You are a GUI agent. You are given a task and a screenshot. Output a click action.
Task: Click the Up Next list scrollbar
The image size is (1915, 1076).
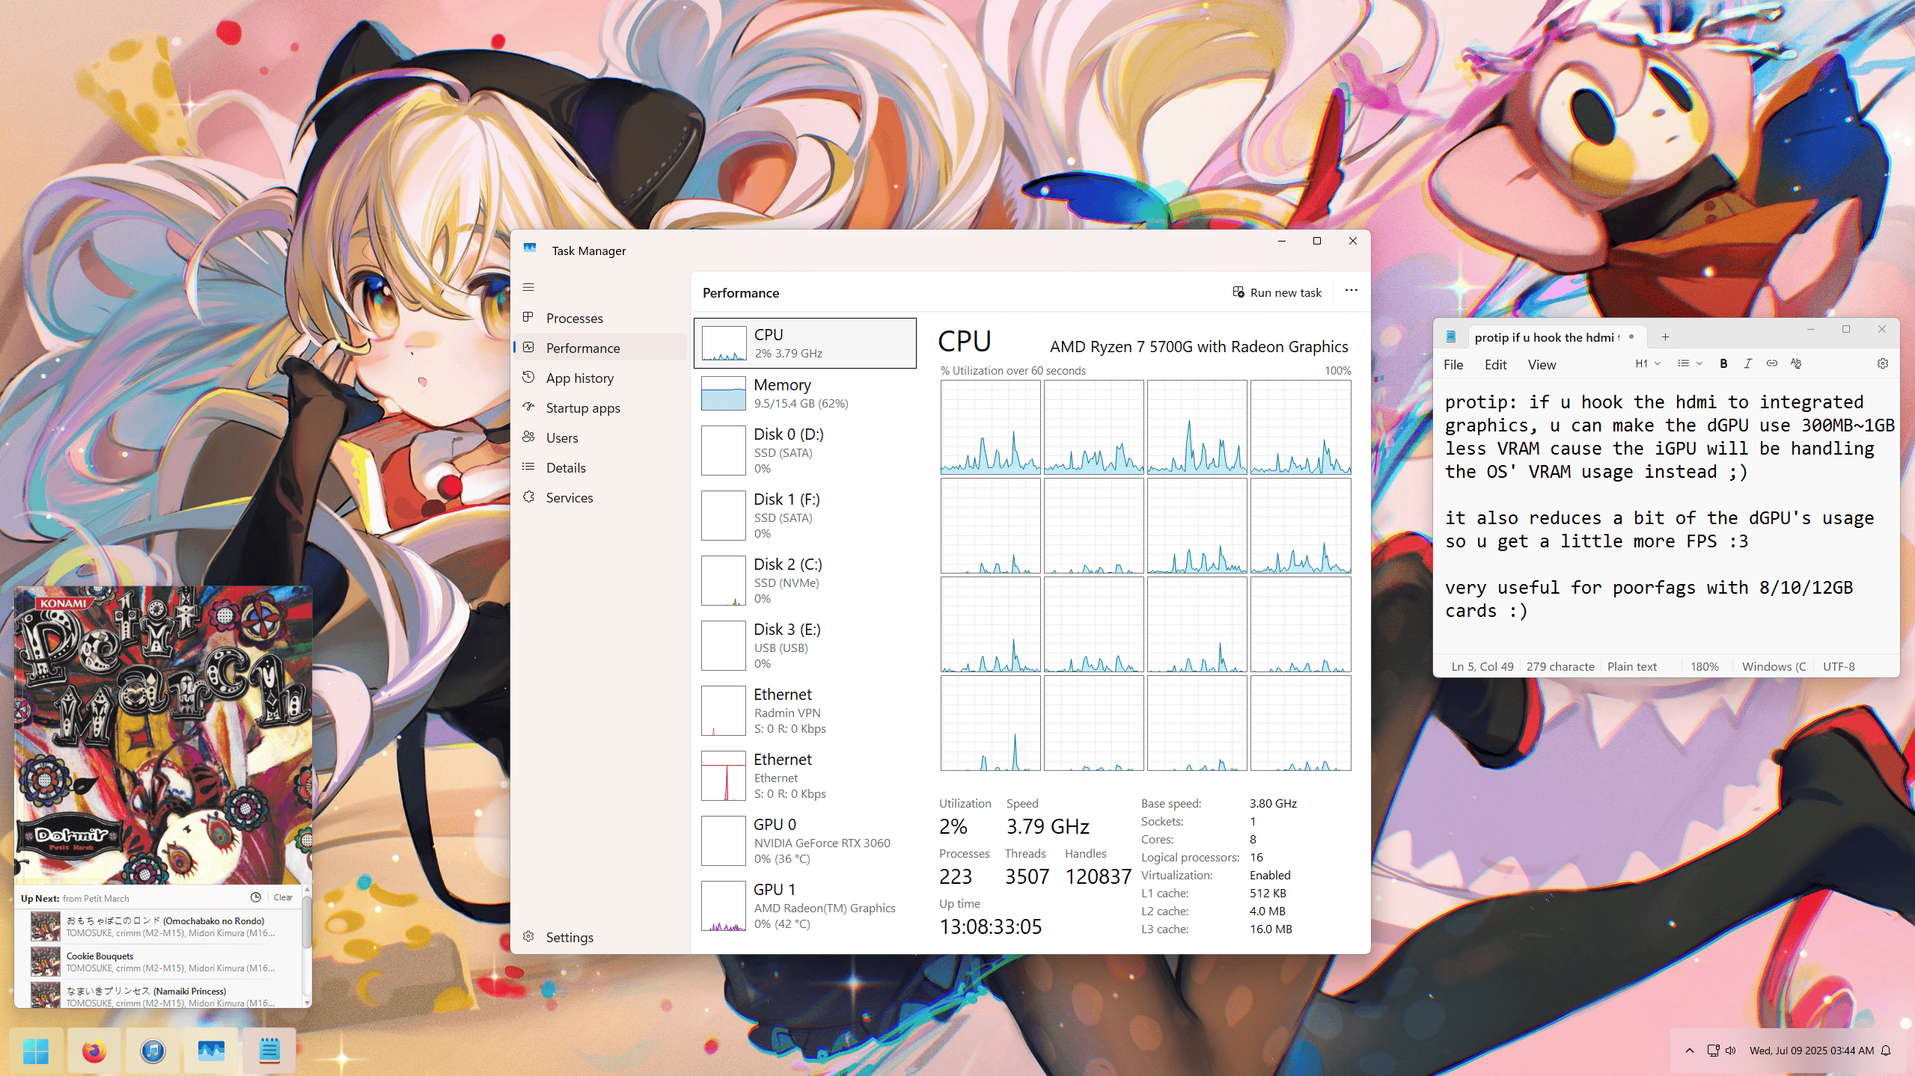pyautogui.click(x=307, y=923)
